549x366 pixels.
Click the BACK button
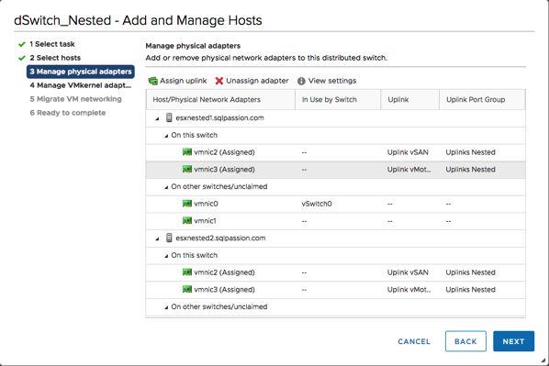coord(465,341)
